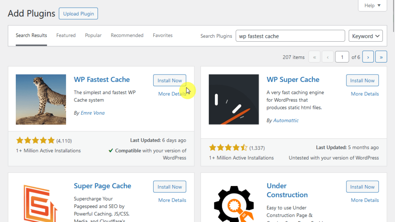Switch to the Search Results tab
The image size is (395, 222).
point(31,35)
